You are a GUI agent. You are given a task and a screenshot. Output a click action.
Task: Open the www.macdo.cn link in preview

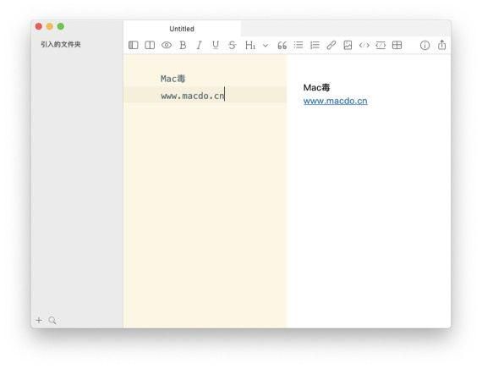click(x=336, y=101)
